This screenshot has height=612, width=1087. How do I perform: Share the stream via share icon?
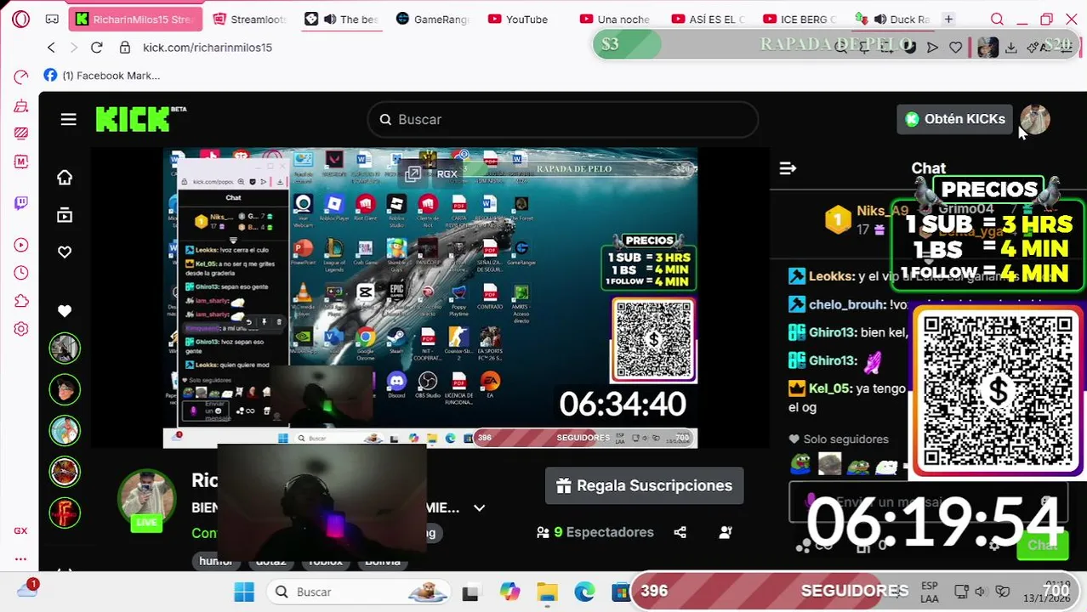(x=680, y=532)
